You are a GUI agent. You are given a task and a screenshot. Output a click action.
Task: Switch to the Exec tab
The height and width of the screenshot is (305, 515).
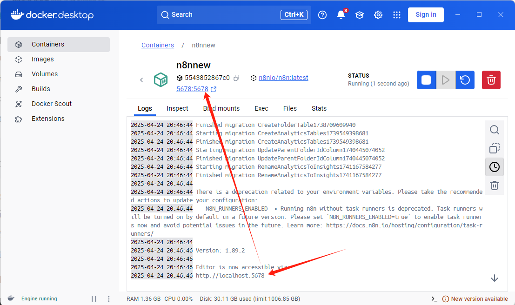pos(261,108)
